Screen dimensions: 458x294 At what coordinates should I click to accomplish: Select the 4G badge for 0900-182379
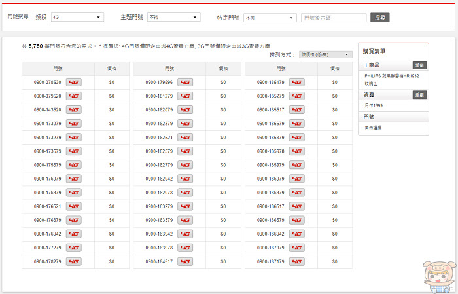[x=185, y=124]
